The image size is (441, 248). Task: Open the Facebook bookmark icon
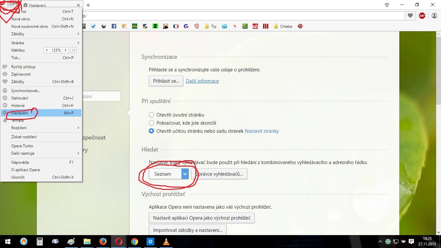click(114, 26)
